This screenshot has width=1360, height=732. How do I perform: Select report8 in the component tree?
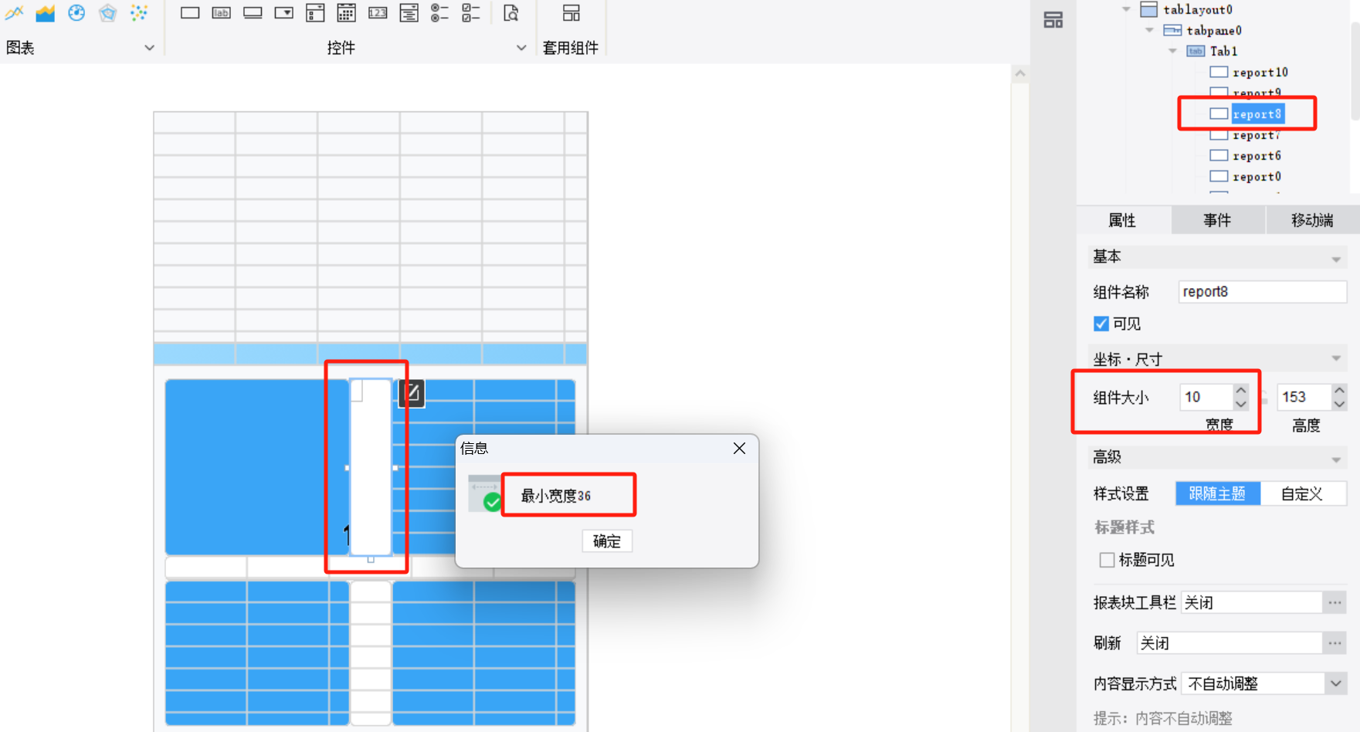[1257, 114]
